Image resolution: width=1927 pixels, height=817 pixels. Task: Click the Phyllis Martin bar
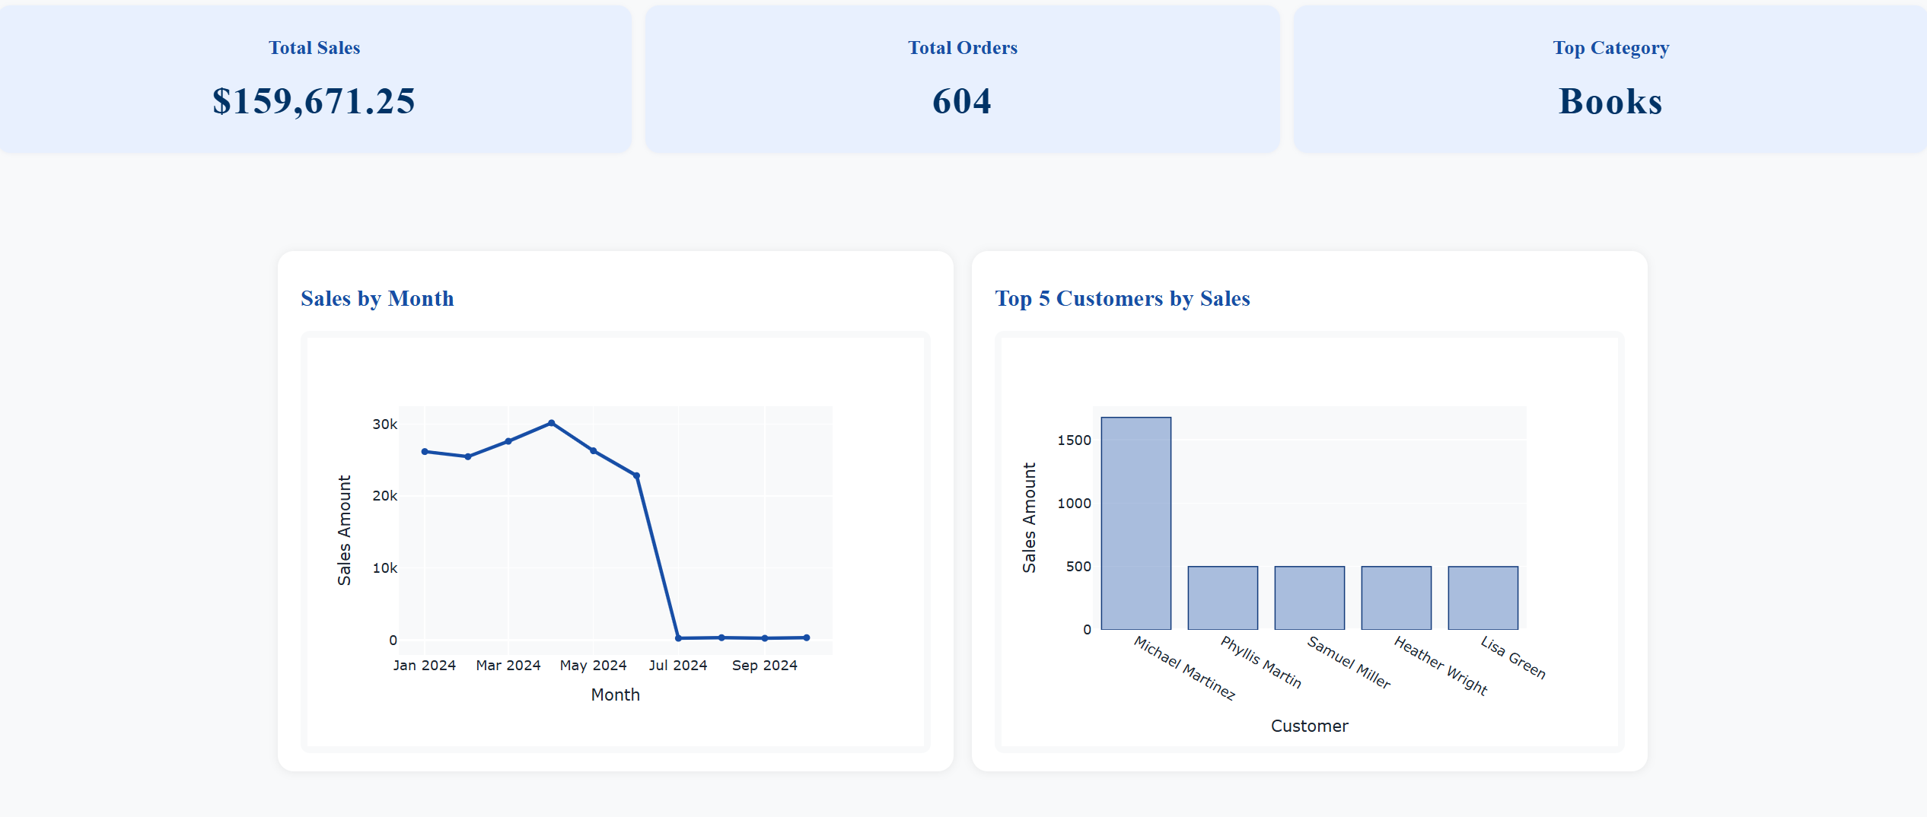click(1222, 598)
